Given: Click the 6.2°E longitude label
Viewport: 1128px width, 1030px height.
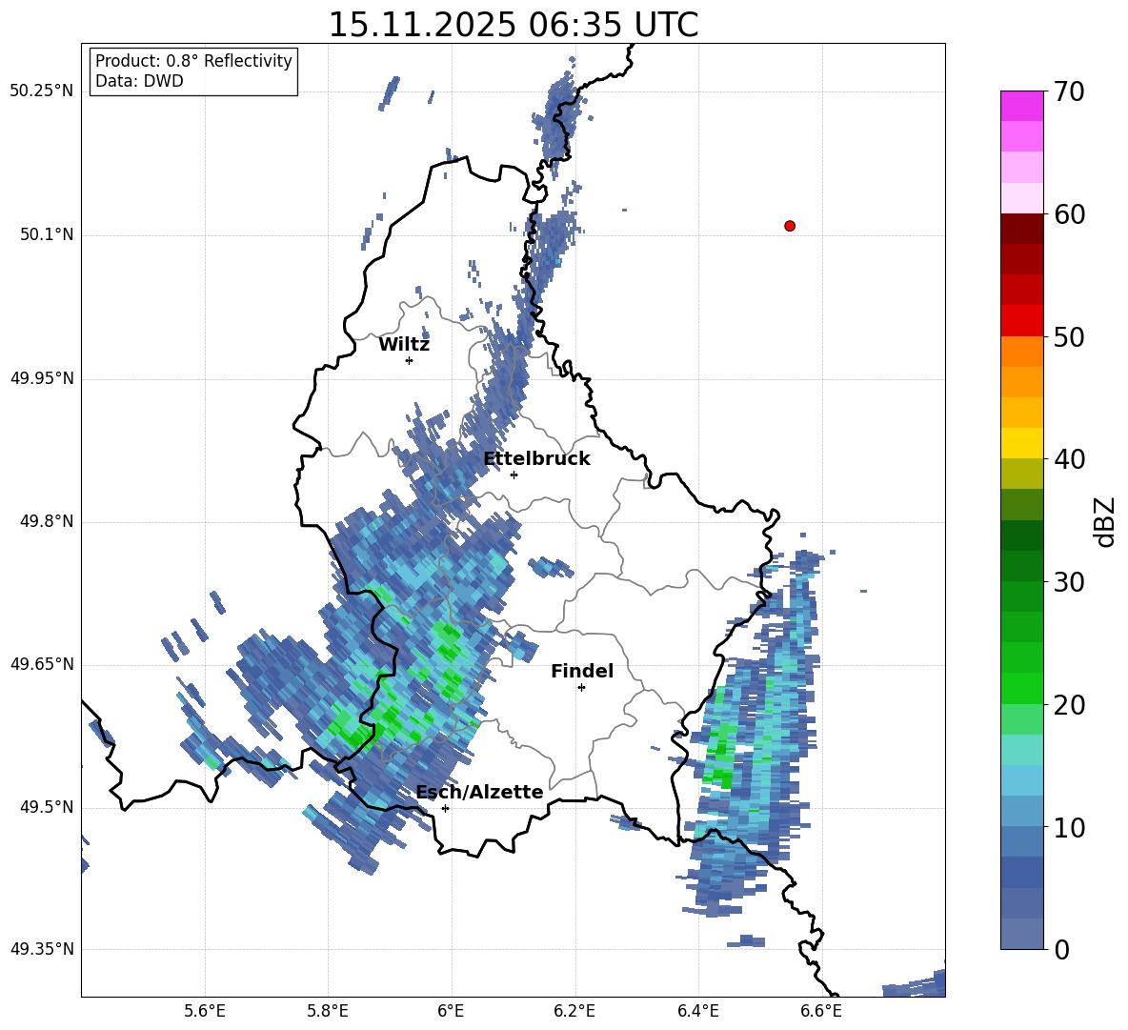Looking at the screenshot, I should [x=574, y=1011].
